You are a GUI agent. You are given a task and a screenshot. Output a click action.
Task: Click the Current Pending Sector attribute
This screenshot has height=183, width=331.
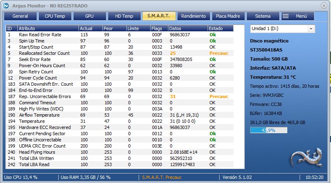tap(42, 134)
